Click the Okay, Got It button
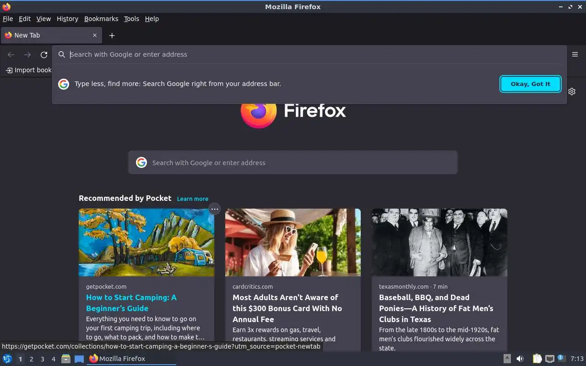 531,84
